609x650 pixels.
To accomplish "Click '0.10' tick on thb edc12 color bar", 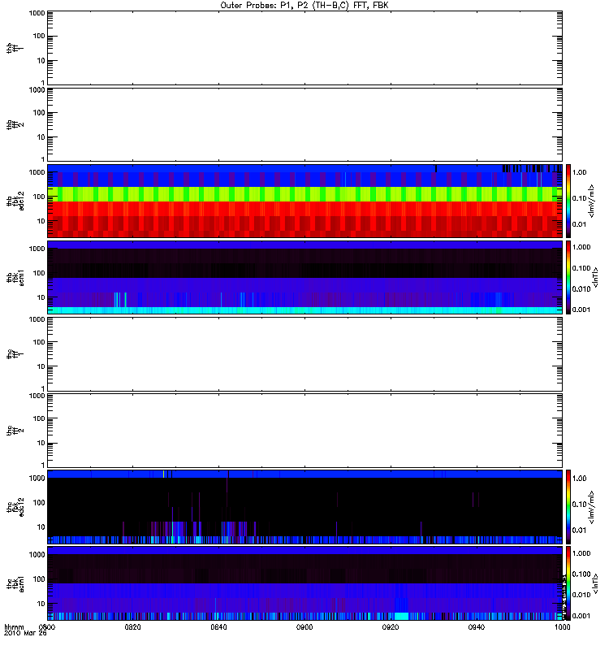I will click(579, 198).
